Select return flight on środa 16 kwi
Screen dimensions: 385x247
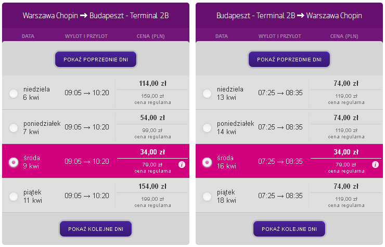tap(207, 162)
